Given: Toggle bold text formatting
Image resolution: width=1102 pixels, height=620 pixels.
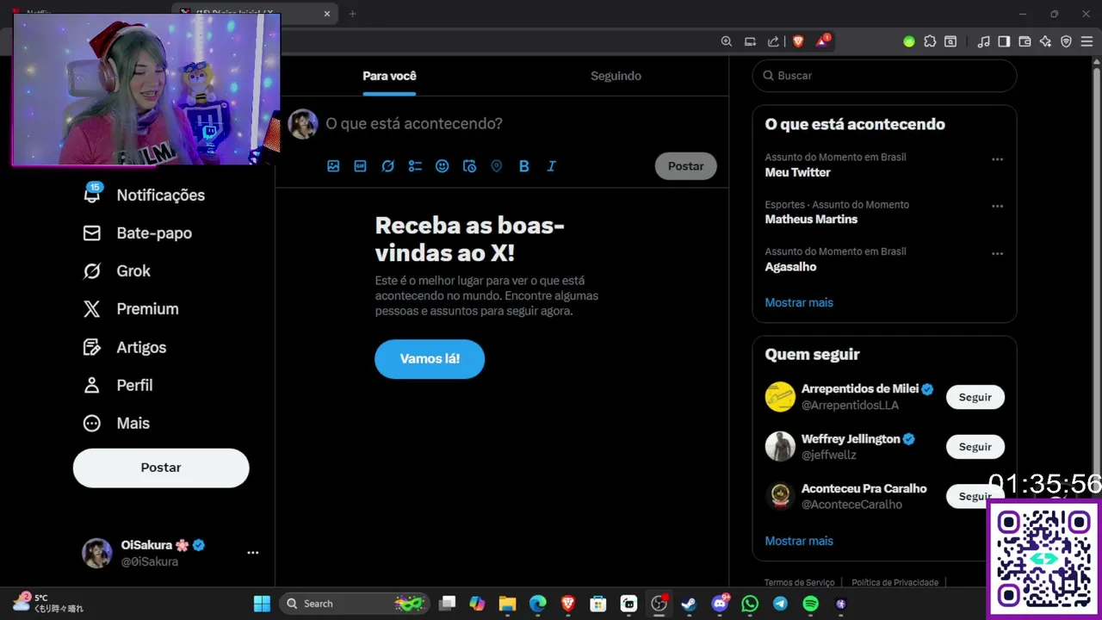Looking at the screenshot, I should pos(523,166).
